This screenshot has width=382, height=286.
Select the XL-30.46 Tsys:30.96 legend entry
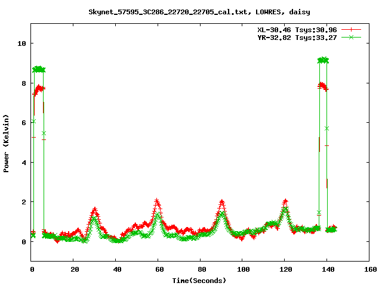[x=297, y=30]
